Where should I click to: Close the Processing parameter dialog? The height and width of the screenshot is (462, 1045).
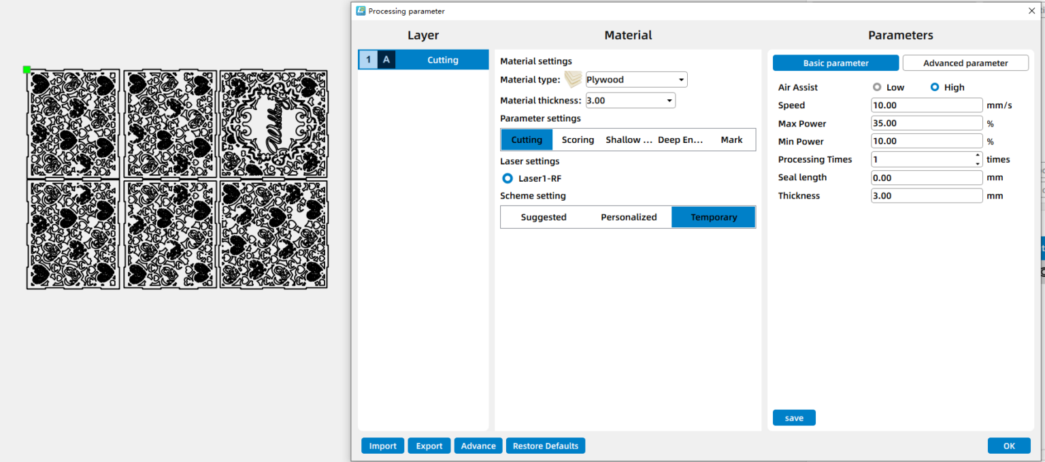click(x=1031, y=11)
